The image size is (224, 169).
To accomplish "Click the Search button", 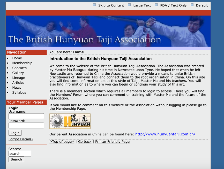I will click(16, 159).
